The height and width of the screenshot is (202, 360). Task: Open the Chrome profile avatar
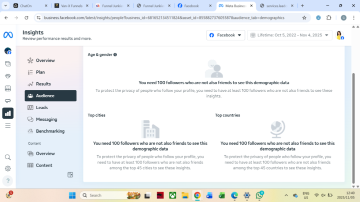343,17
